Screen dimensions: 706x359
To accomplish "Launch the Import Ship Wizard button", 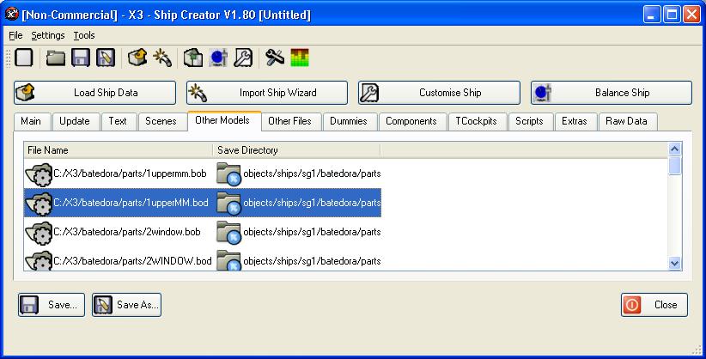I will 267,93.
